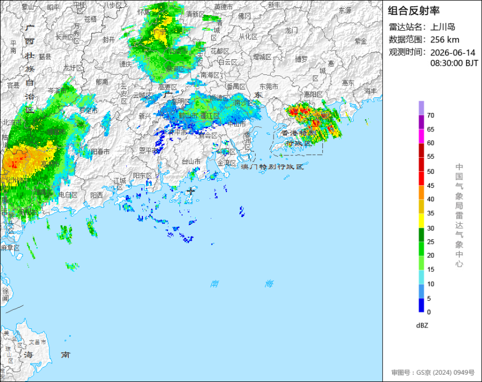
Task: Select the 20-25 dBZ green legend swatch
Action: coord(421,249)
